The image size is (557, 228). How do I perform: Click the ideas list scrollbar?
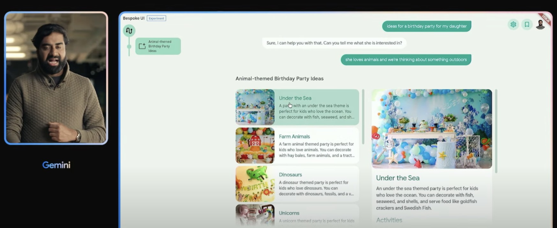click(x=363, y=117)
